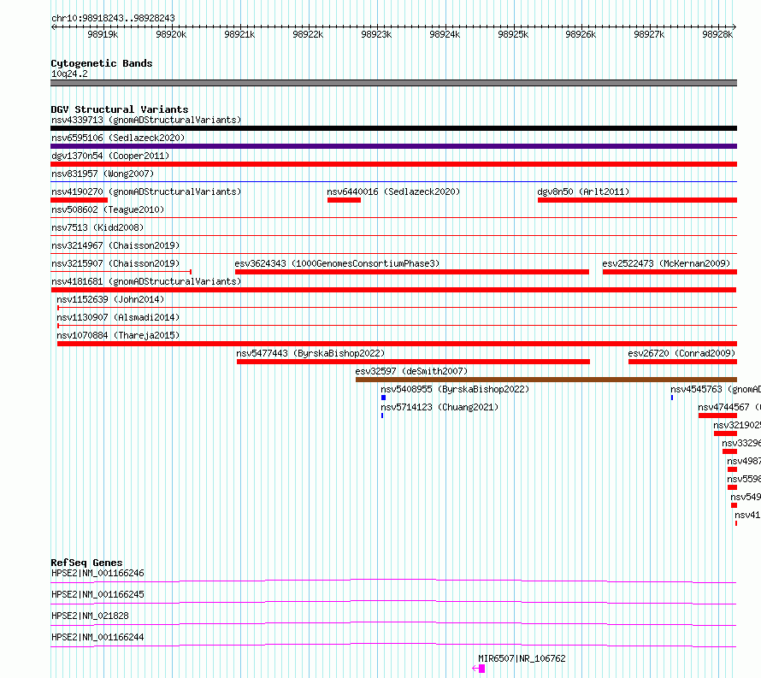Open the dgv8n50 (Arlt2011) label
Image resolution: width=761 pixels, height=678 pixels.
(583, 192)
